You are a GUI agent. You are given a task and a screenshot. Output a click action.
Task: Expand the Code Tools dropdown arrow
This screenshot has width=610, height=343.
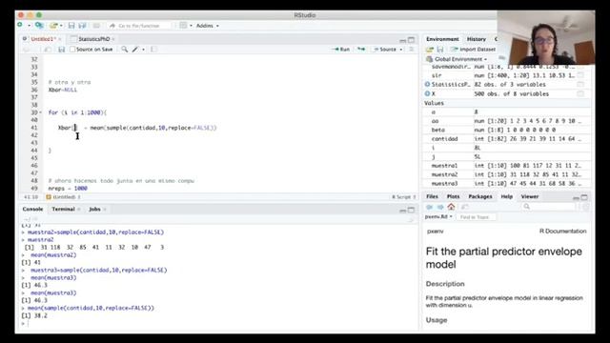143,50
